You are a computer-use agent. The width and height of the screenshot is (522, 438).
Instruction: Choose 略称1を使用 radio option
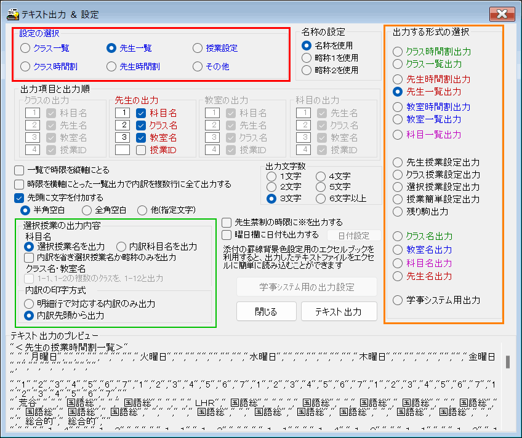(307, 58)
